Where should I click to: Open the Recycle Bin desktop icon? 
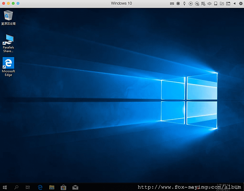[x=9, y=17]
